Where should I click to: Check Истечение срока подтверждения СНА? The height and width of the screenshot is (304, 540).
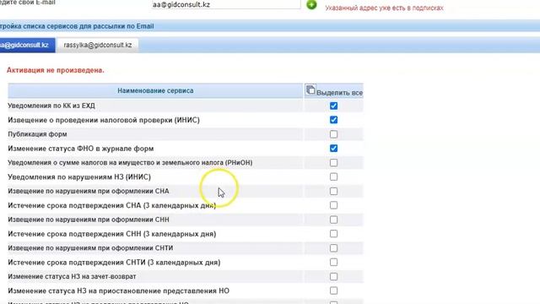[333, 205]
